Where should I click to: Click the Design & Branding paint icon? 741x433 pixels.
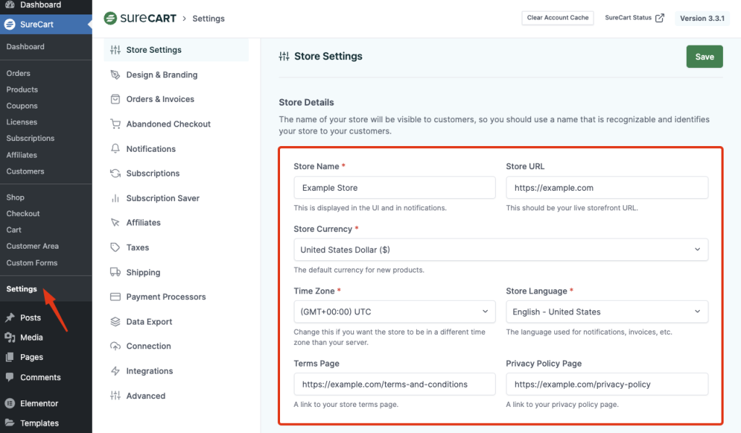(x=114, y=74)
